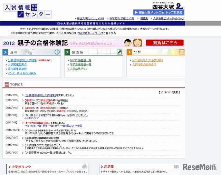Click the 入試情報センター logo
Image resolution: width=221 pixels, height=175 pixels.
28,11
